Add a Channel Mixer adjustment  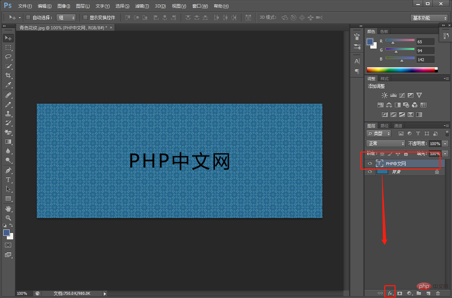click(415, 105)
